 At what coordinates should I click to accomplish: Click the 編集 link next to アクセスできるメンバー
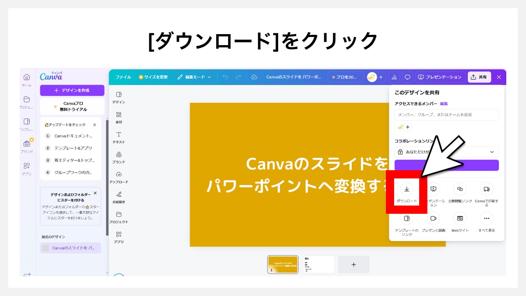pos(445,103)
